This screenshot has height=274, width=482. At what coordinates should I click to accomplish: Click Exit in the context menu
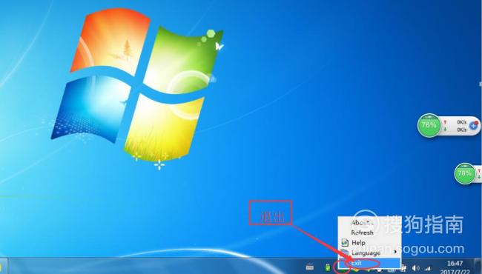coord(369,263)
